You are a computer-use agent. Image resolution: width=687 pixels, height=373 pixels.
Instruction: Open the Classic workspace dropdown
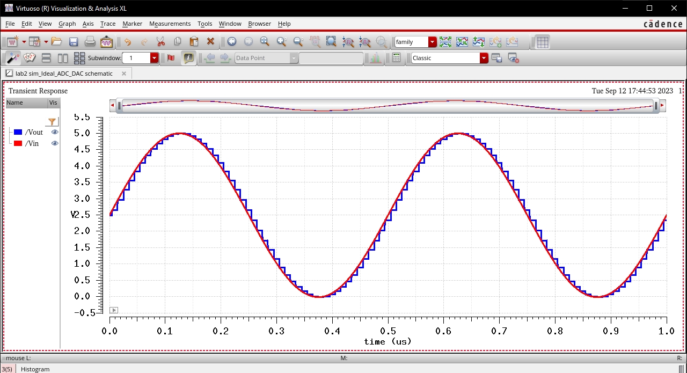[x=484, y=58]
